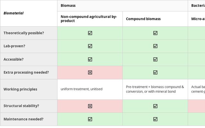
Task: Click the Non-compound agricultural by-product header
Action: pyautogui.click(x=89, y=19)
